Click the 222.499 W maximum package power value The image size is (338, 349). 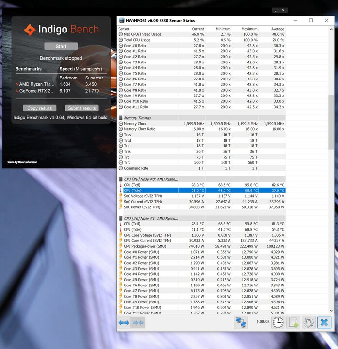(x=248, y=246)
